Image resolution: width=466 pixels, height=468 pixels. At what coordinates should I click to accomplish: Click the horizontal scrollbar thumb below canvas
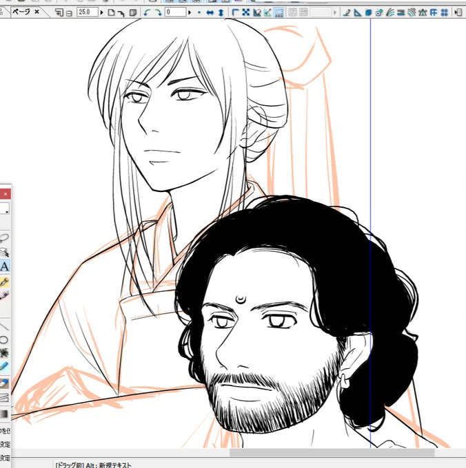332,452
